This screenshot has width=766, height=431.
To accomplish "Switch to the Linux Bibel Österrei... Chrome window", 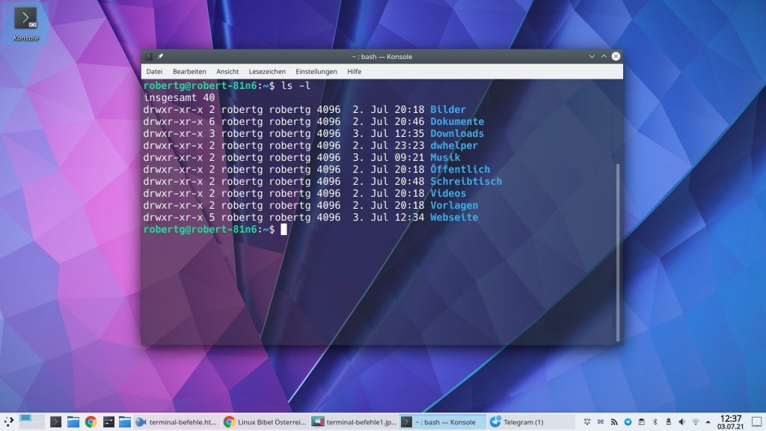I will (x=265, y=422).
